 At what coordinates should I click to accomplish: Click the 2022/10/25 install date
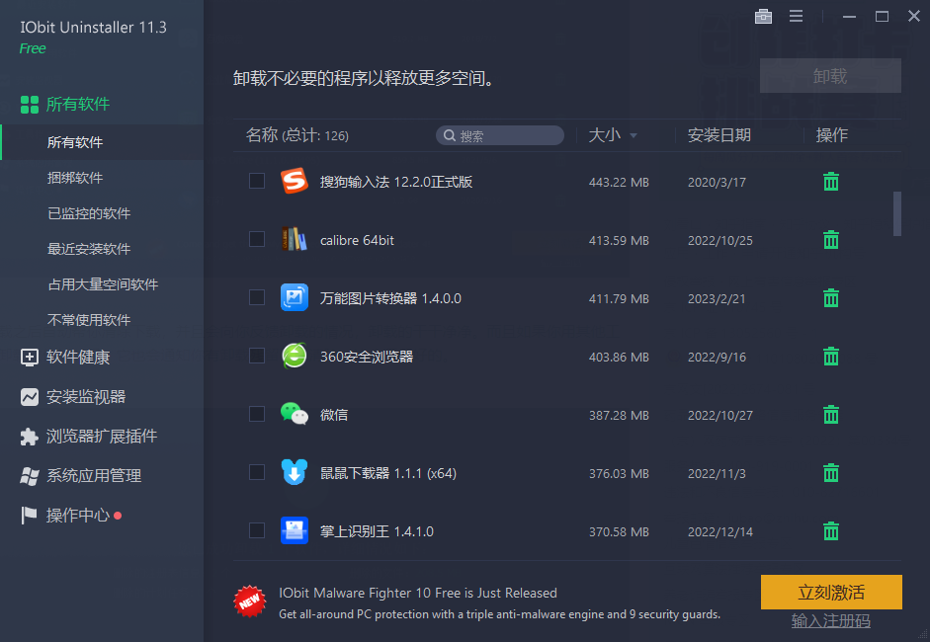[x=720, y=240]
